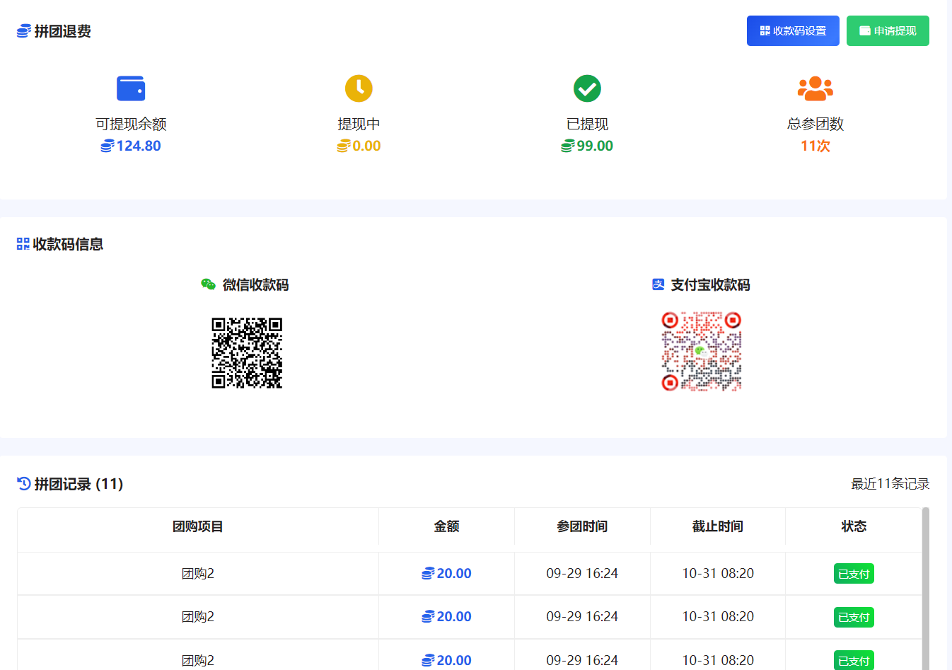Click the 拼团记录 (11) section heading
Screen dimensions: 952x670
[79, 484]
